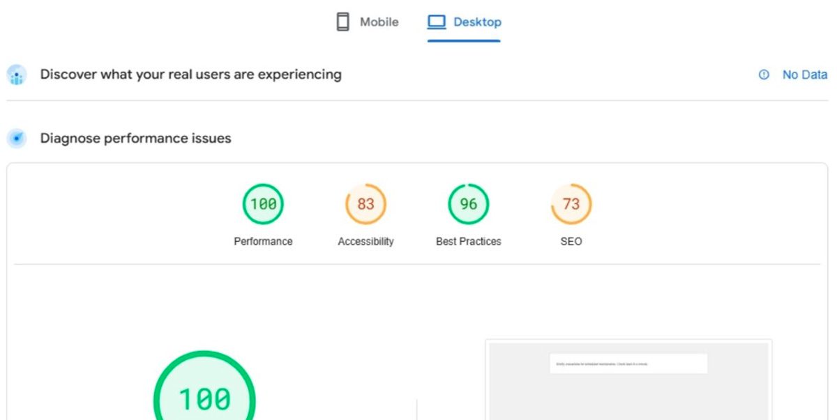Image resolution: width=837 pixels, height=420 pixels.
Task: Click the Accessibility label
Action: (365, 242)
